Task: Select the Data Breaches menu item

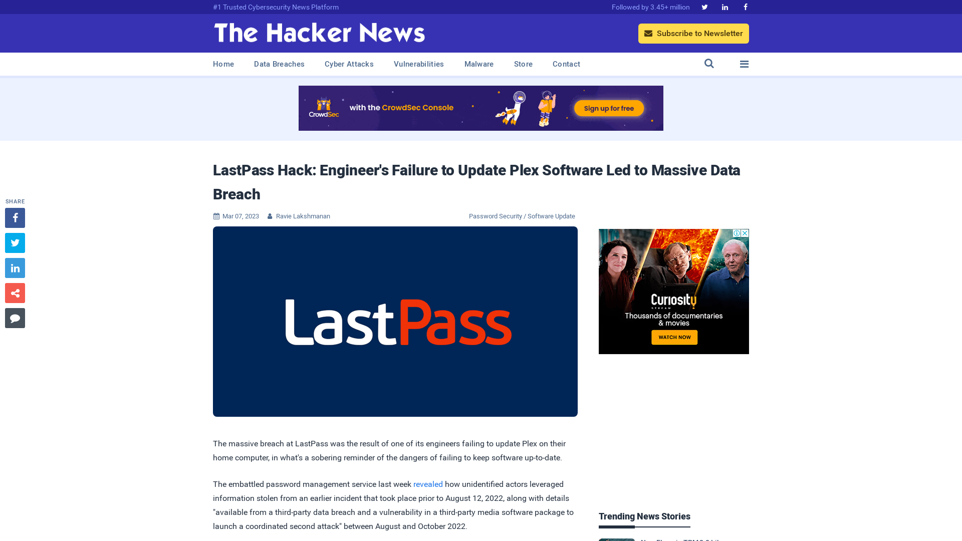Action: (x=279, y=64)
